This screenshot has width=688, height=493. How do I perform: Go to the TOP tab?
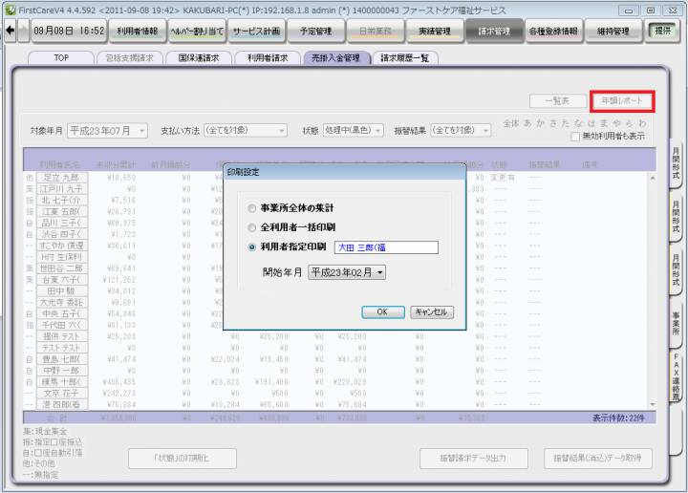pyautogui.click(x=61, y=58)
